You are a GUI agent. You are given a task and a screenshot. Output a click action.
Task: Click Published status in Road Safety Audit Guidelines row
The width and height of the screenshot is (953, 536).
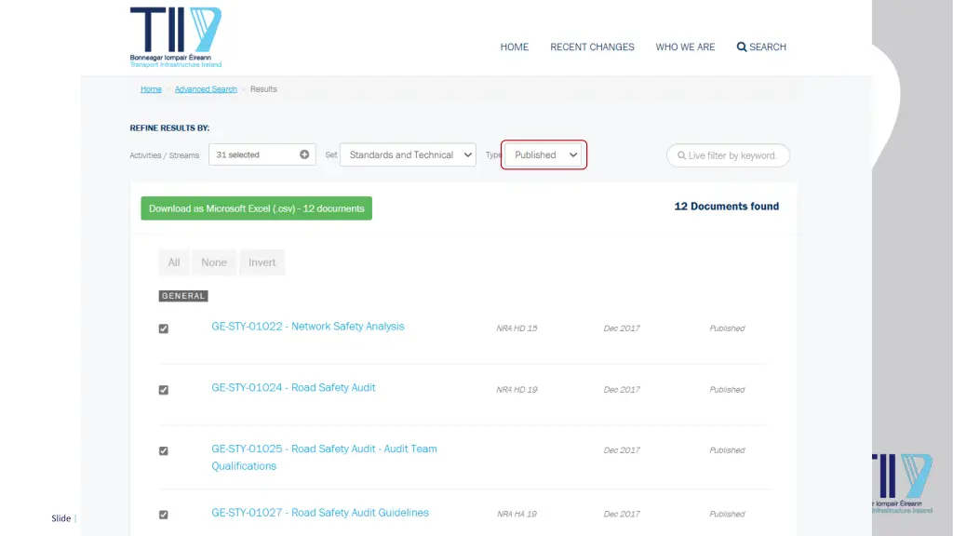coord(727,514)
